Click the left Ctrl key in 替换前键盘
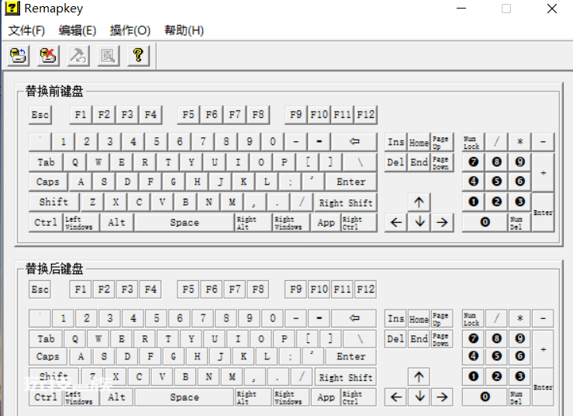The height and width of the screenshot is (416, 573). [46, 223]
